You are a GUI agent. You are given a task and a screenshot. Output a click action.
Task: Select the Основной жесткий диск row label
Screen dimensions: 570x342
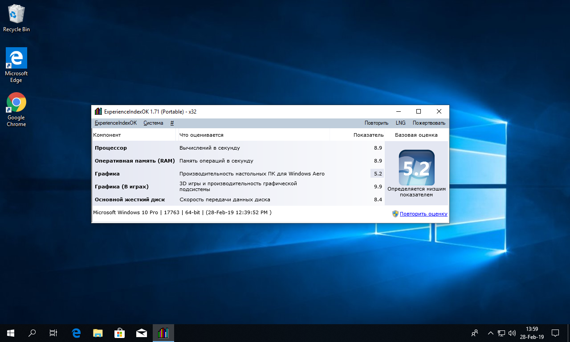(x=130, y=199)
